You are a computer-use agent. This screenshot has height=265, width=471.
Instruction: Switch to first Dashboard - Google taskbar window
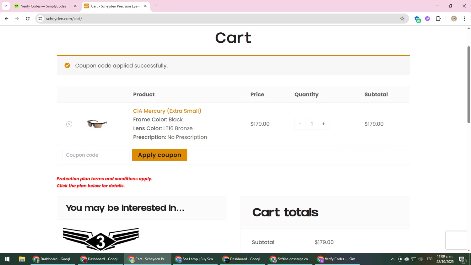click(53, 259)
